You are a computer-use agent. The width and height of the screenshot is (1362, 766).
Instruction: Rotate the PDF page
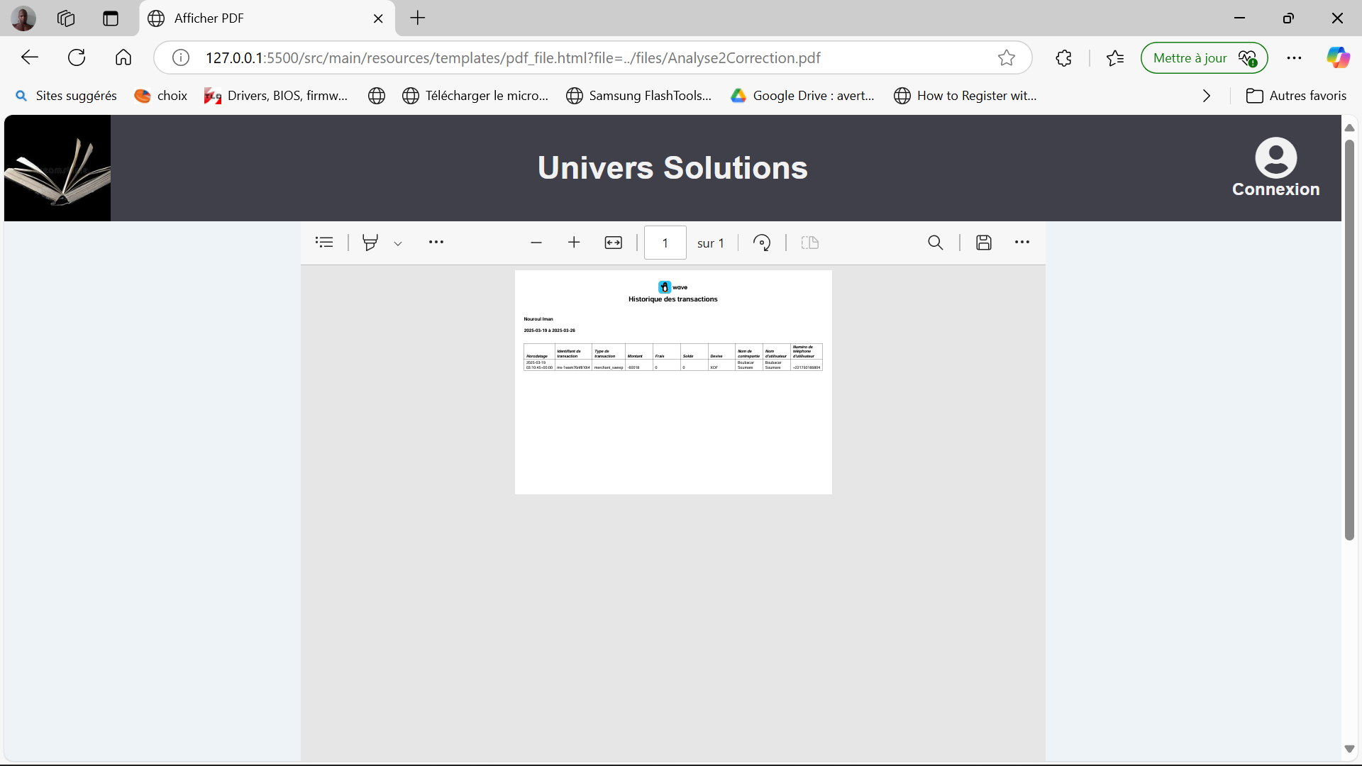coord(762,243)
